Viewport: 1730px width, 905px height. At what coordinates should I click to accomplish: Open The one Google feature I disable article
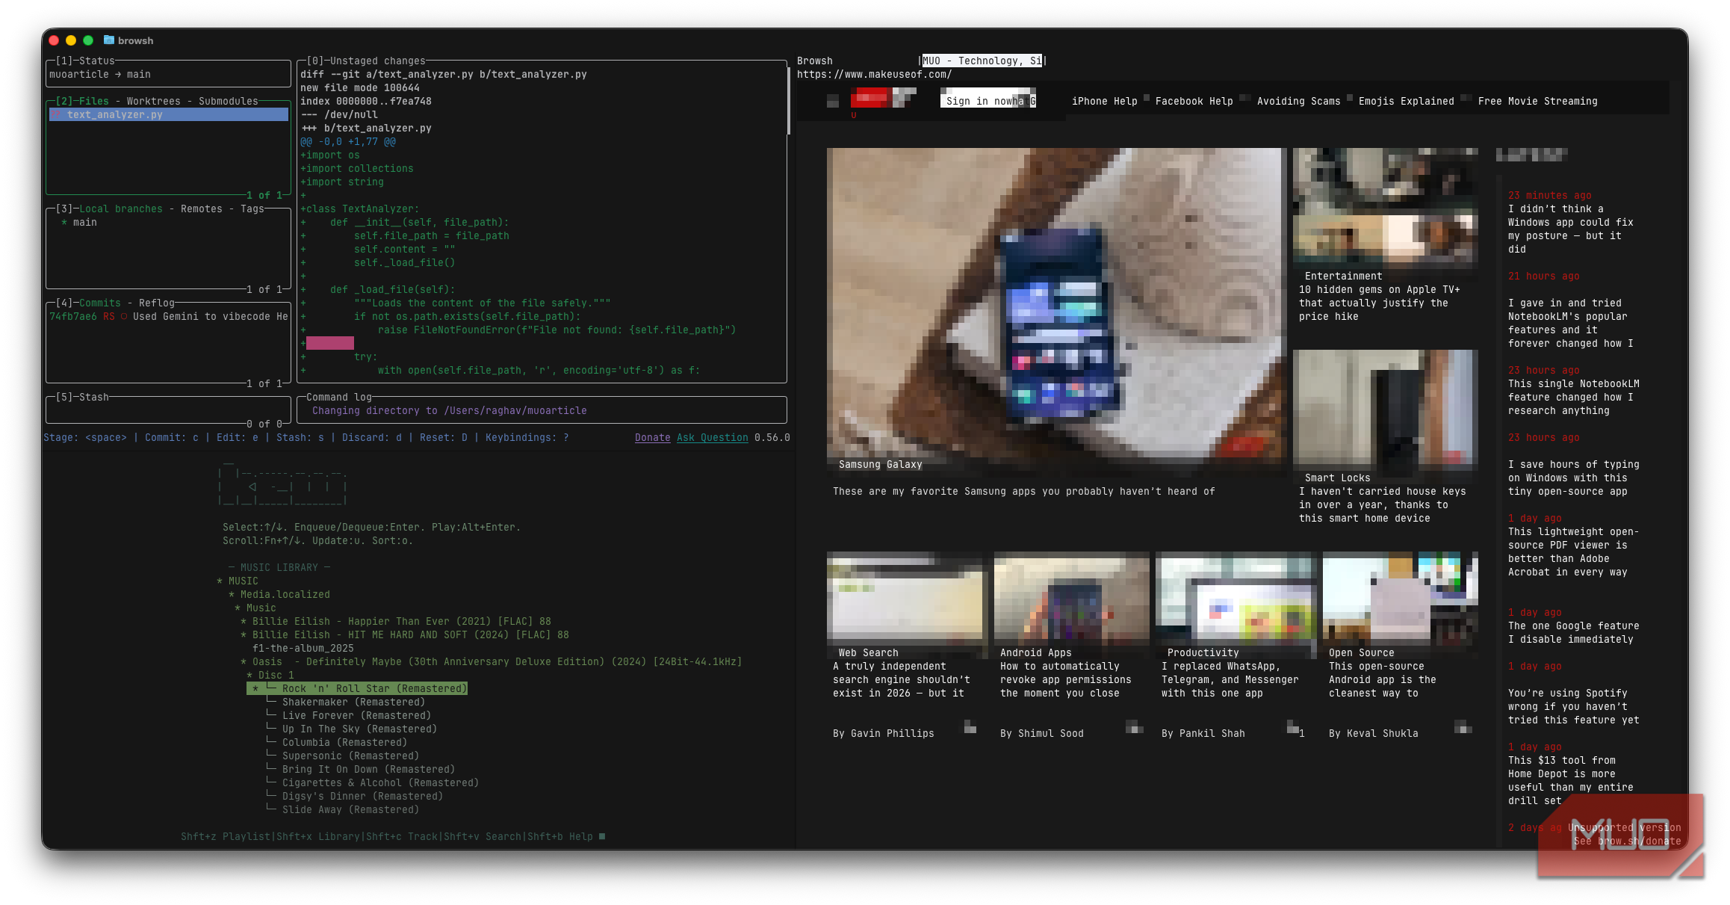coord(1573,632)
